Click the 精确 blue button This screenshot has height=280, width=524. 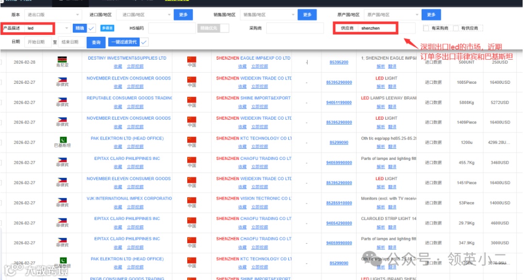[80, 29]
